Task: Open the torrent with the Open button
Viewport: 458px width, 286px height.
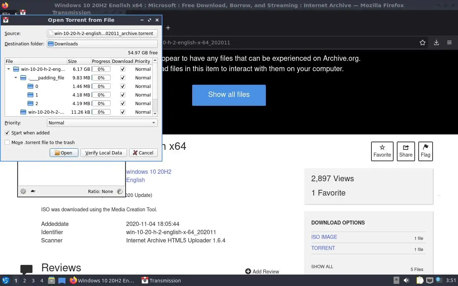Action: coord(64,153)
